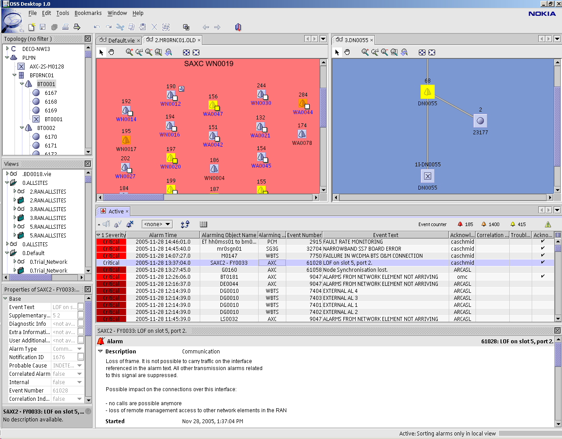Expand the DECO-NWI3 tree node

(x=7, y=49)
